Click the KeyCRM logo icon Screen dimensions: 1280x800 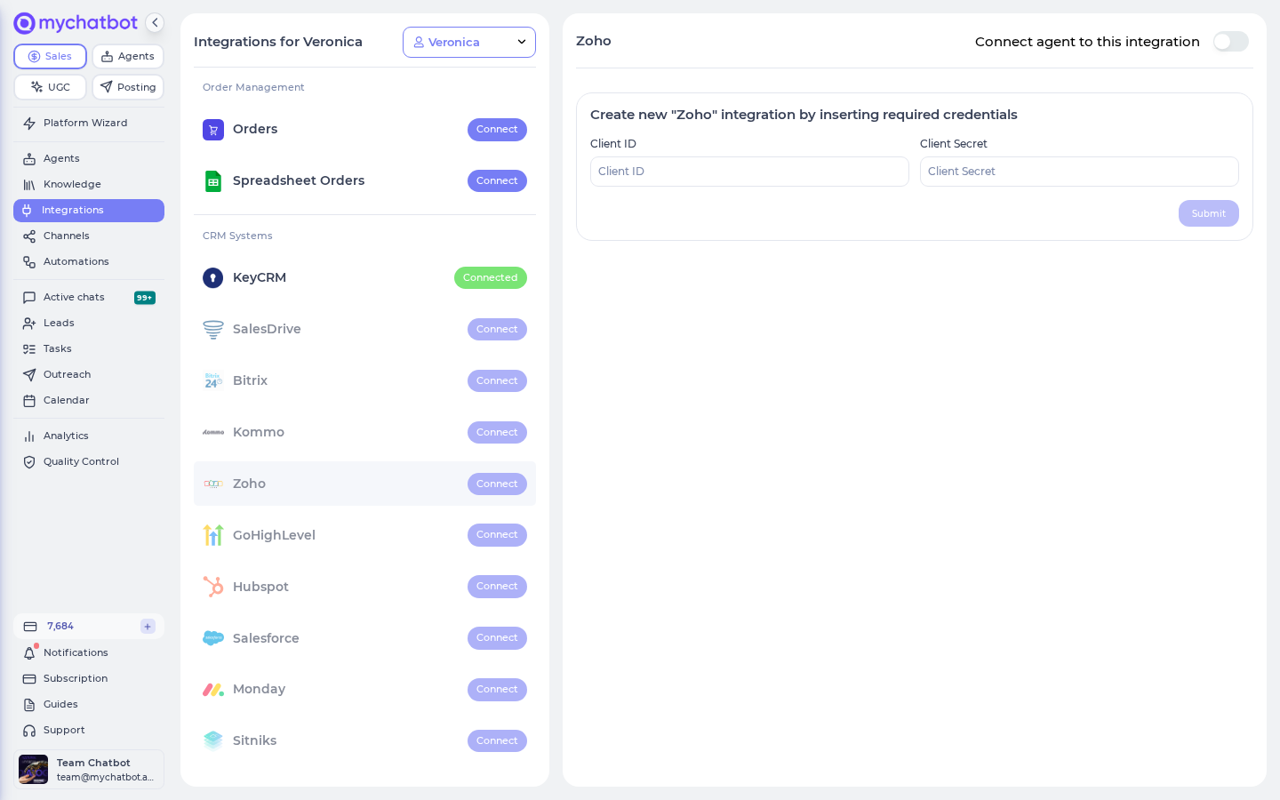click(x=213, y=278)
